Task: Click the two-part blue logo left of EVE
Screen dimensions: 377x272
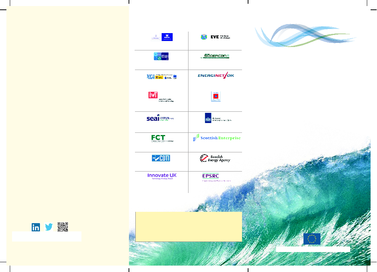Action: click(162, 37)
